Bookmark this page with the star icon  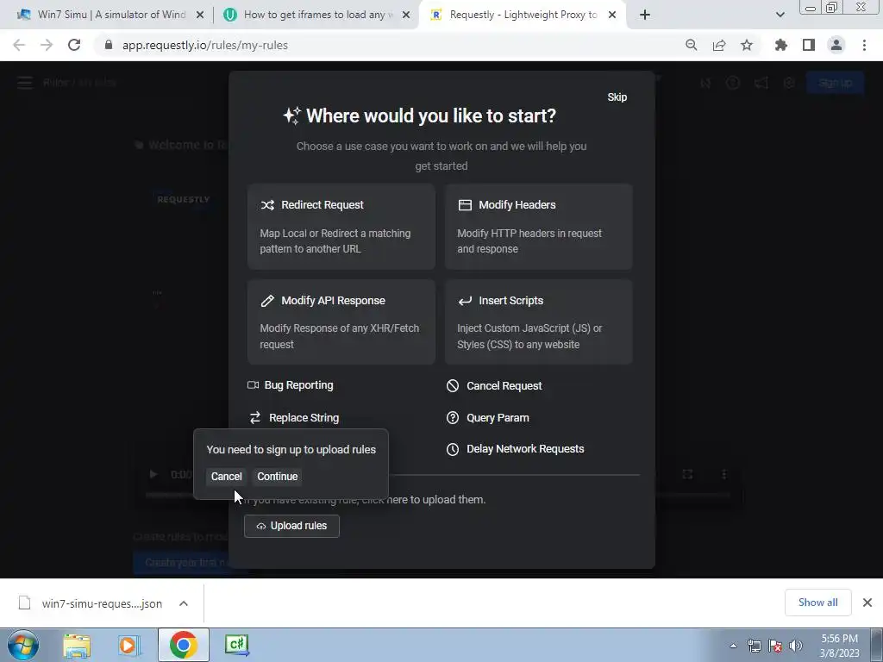click(747, 45)
